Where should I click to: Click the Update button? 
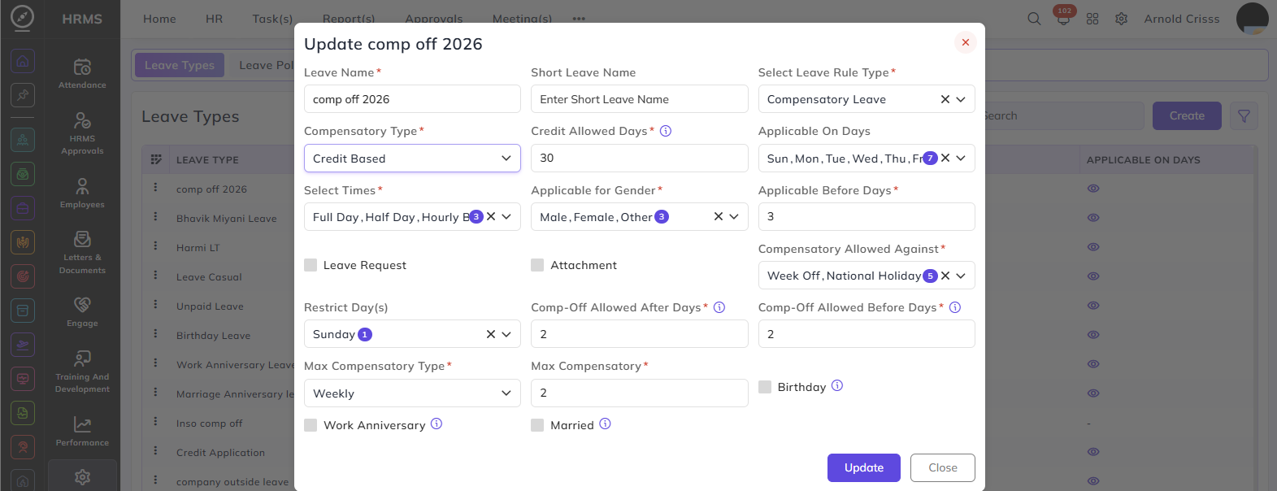pos(864,467)
